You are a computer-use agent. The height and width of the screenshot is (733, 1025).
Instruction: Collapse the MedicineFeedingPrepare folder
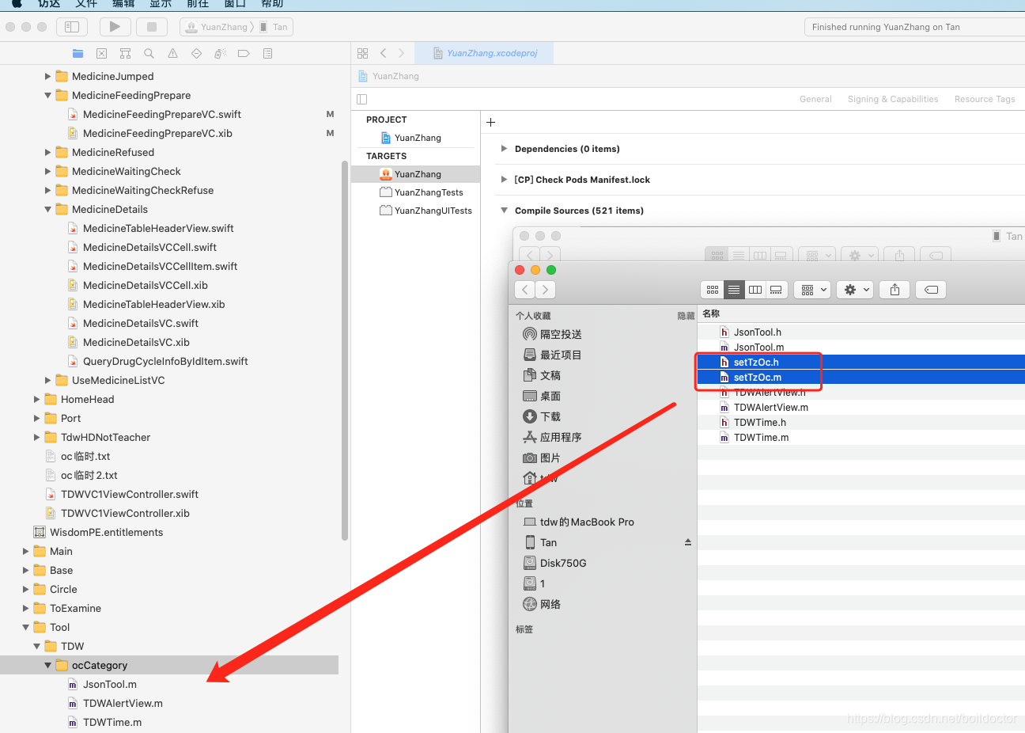[x=47, y=96]
